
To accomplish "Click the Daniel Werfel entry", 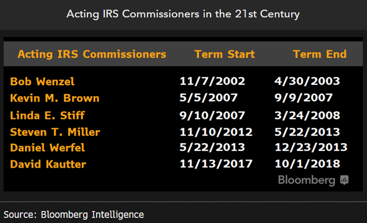I will tap(47, 147).
